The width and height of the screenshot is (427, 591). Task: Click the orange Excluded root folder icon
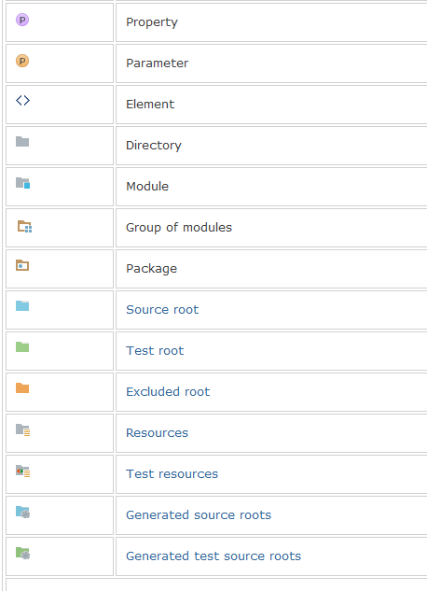tap(22, 387)
